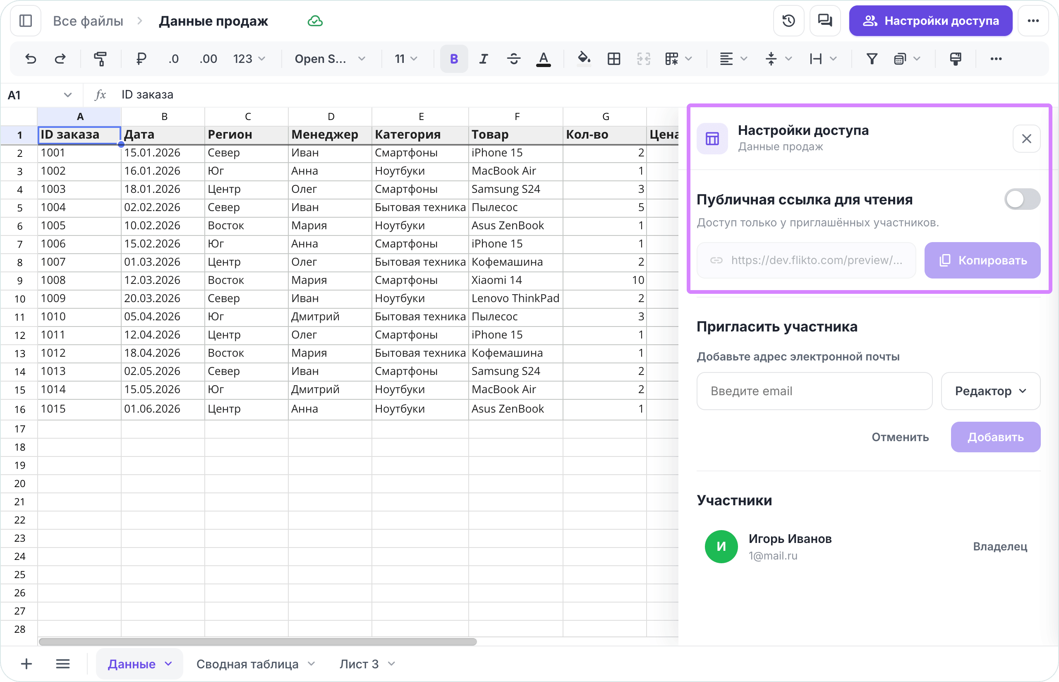Image resolution: width=1059 pixels, height=682 pixels.
Task: Click the formula bar ID заказа text
Action: [x=147, y=95]
